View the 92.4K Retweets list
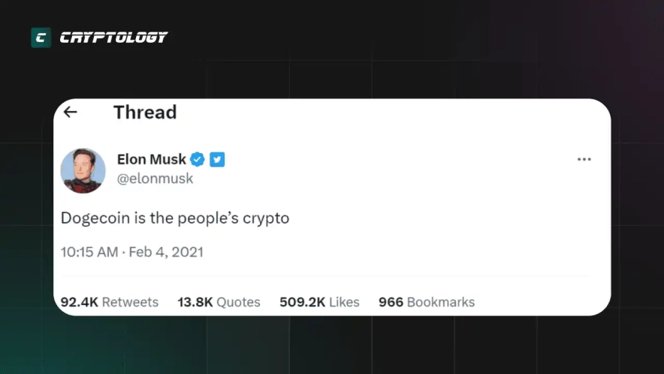Screen dimensions: 664x374 coord(110,302)
